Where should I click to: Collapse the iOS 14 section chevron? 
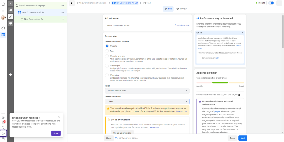(242, 33)
